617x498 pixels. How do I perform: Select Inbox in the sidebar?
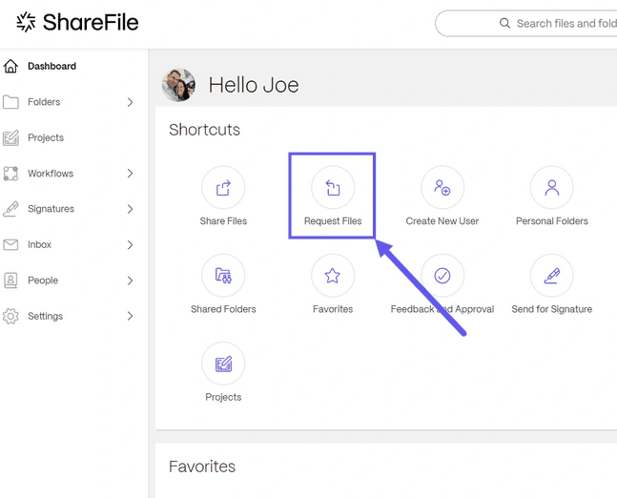click(x=39, y=245)
